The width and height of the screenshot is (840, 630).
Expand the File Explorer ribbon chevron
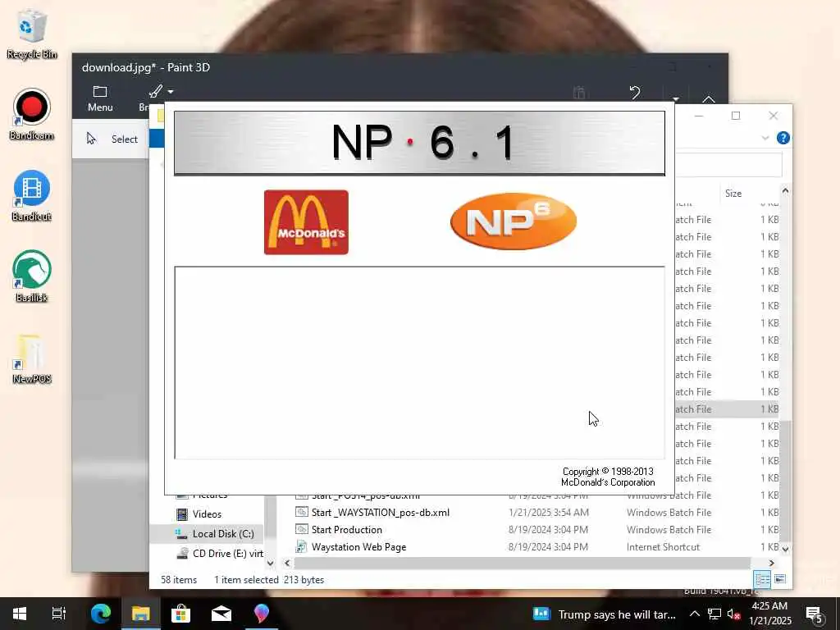765,138
